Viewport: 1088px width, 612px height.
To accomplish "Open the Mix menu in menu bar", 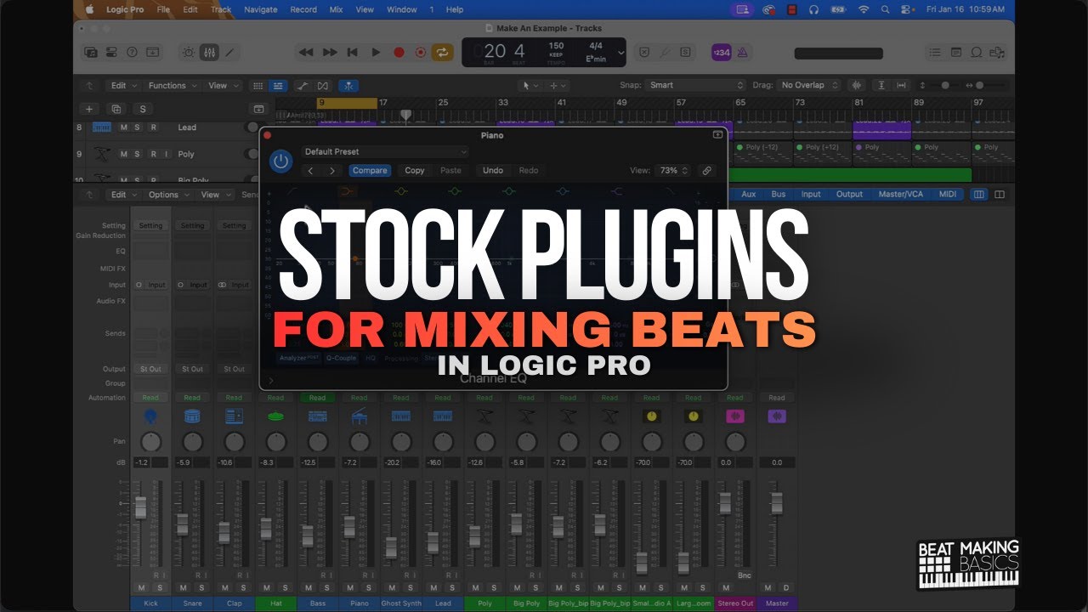I will pos(336,9).
